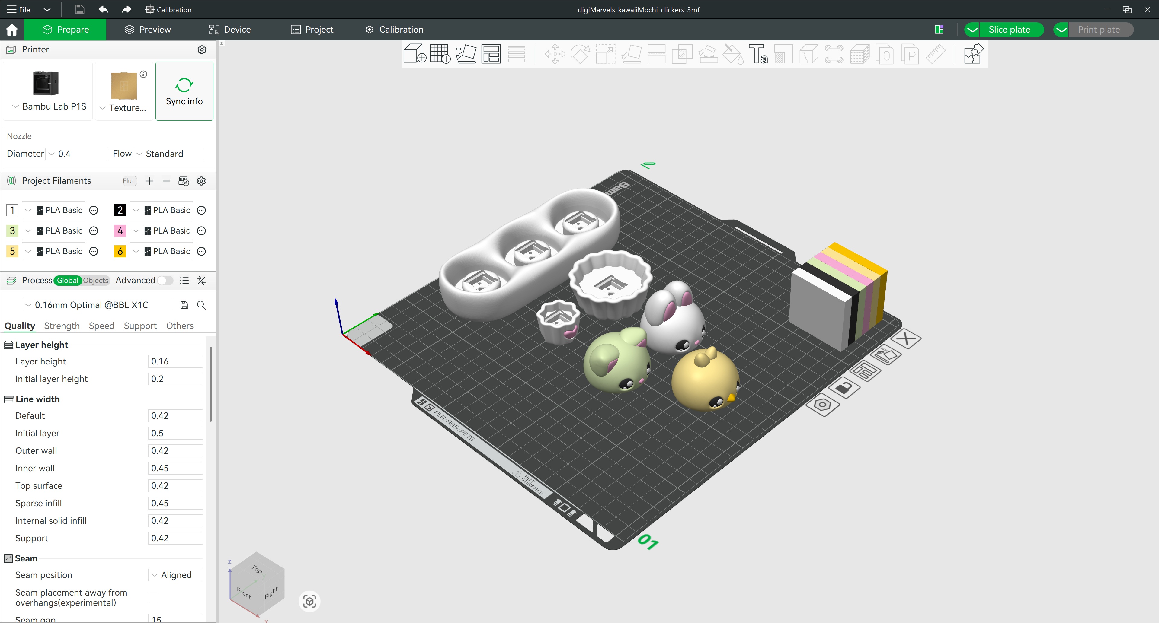1159x623 pixels.
Task: Select the Fuzzy skin painting tool
Action: (859, 54)
